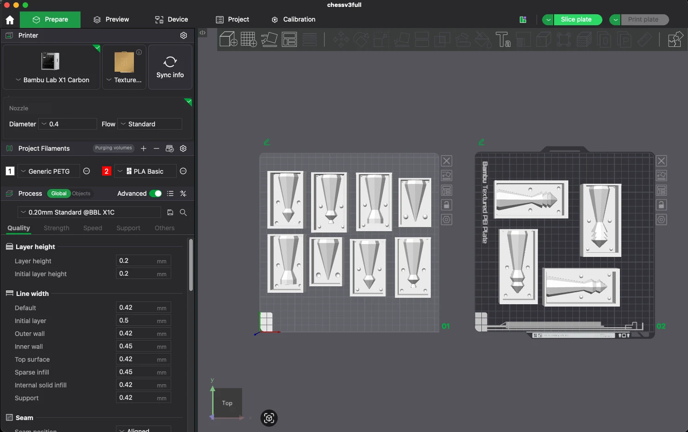Click the Top view cube face
This screenshot has width=688, height=432.
227,403
